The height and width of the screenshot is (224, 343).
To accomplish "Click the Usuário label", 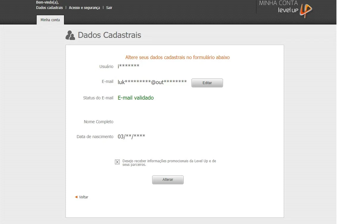I will click(106, 67).
